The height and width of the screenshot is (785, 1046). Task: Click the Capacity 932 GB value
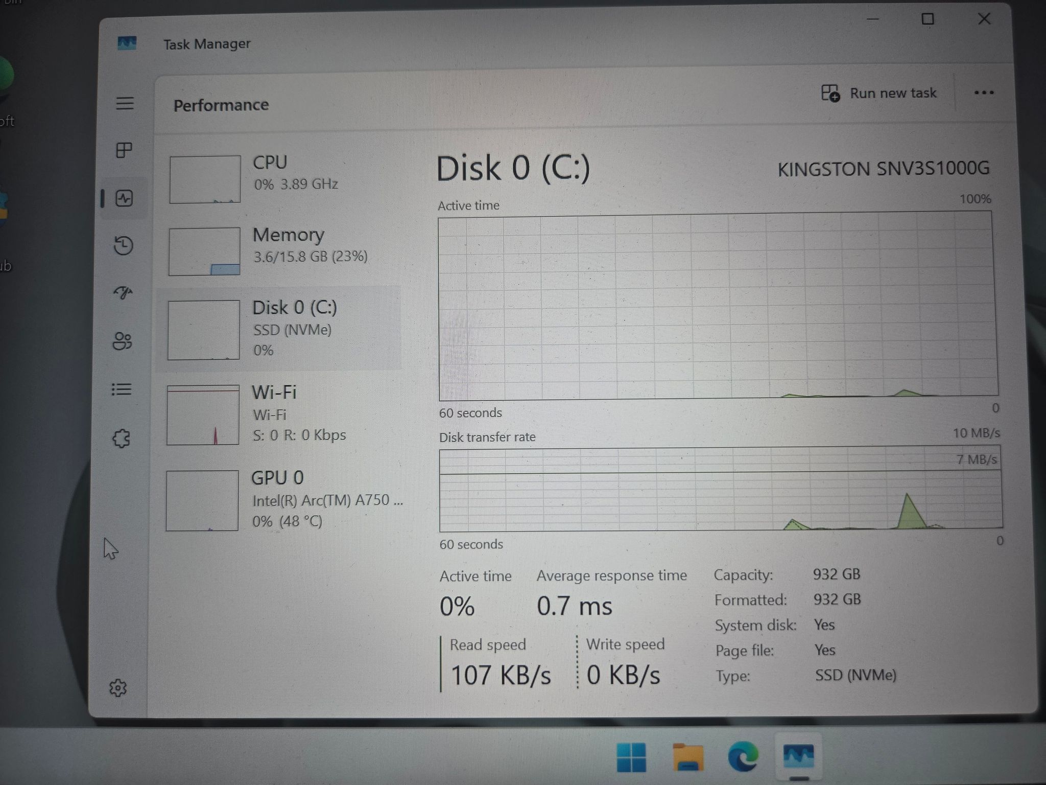click(837, 574)
